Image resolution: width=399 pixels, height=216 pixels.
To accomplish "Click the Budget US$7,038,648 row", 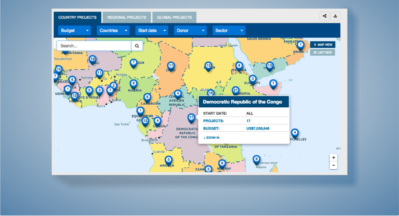I will [246, 129].
